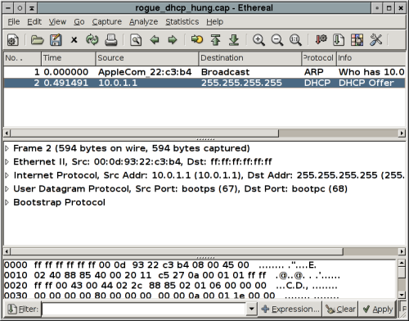This screenshot has height=321, width=409.
Task: Zoom out on packet text
Action: point(277,40)
